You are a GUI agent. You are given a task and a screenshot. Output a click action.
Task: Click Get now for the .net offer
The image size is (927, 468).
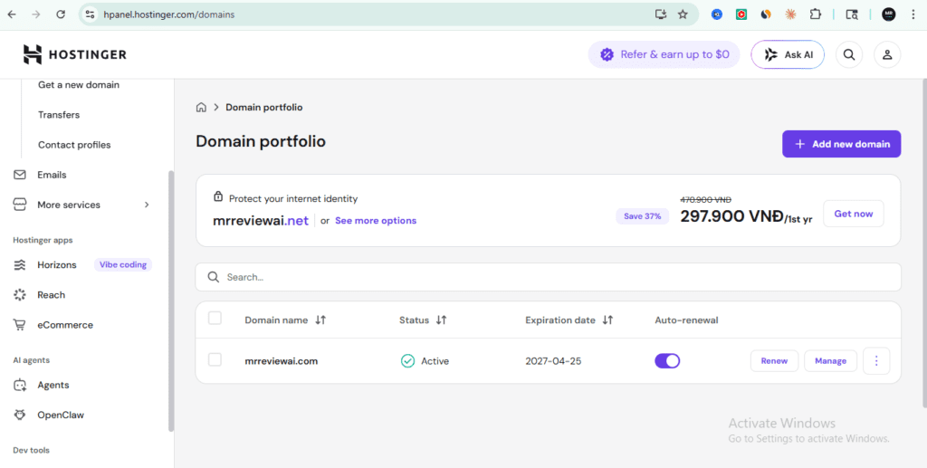point(853,214)
